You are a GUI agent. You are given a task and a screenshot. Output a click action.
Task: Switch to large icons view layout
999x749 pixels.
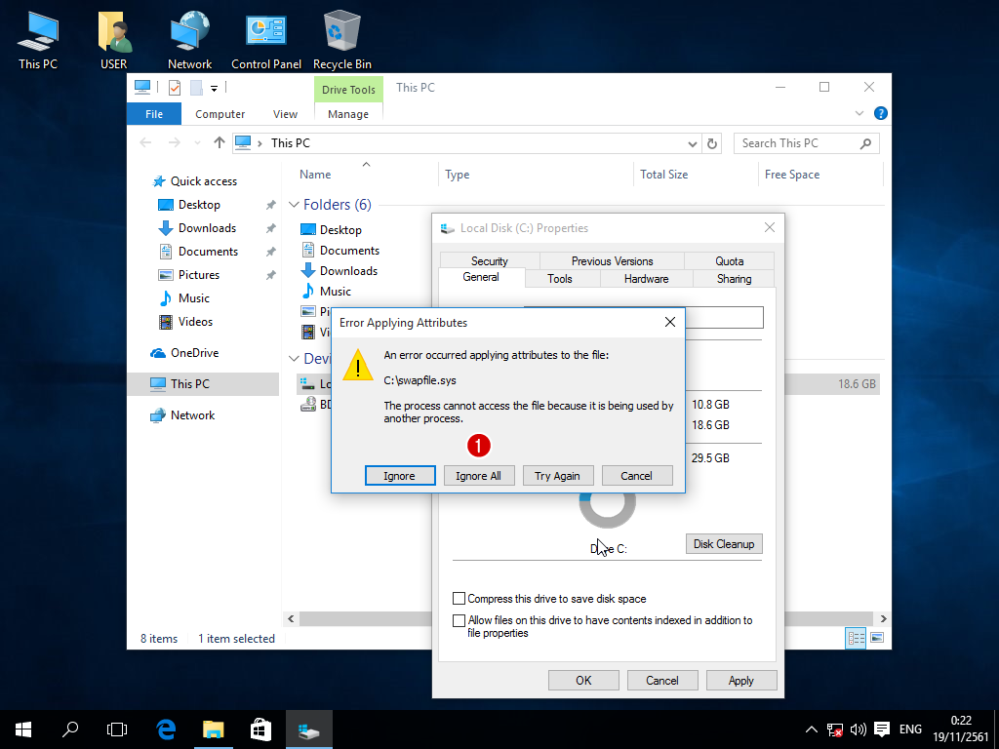pos(877,638)
